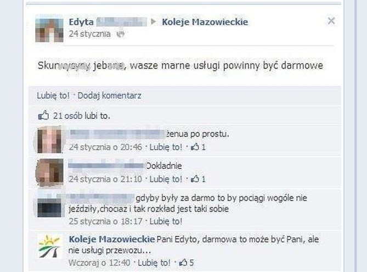This screenshot has width=367, height=272.
Task: Like Koleje Mazowieckie's reply from Wczoraj 12:40
Action: pos(154,263)
